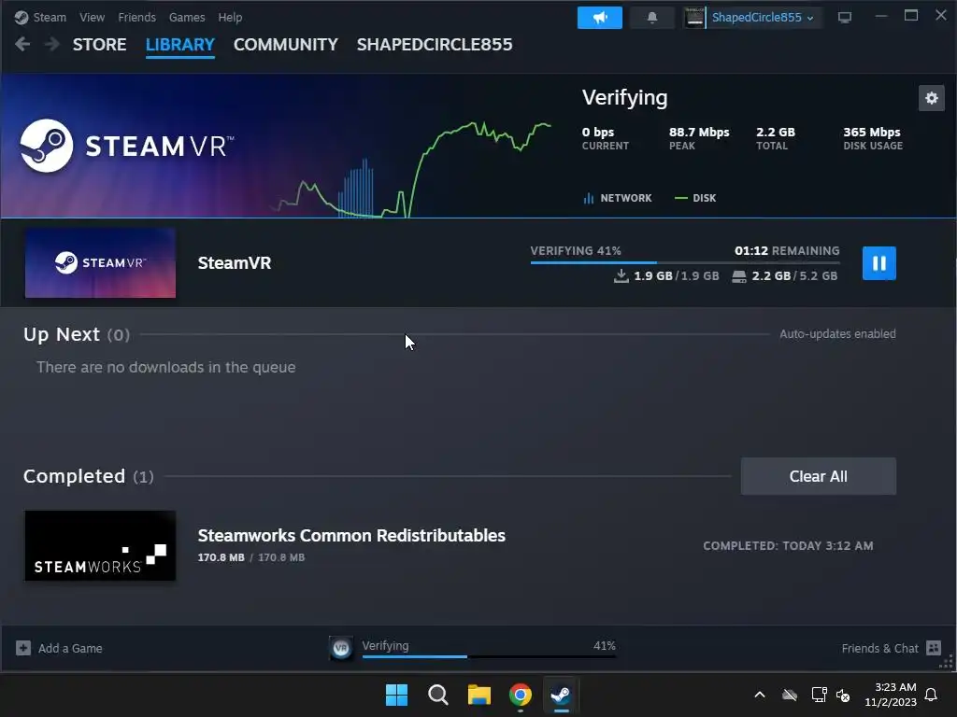Click Add a Game label
This screenshot has height=717, width=957.
coord(70,649)
